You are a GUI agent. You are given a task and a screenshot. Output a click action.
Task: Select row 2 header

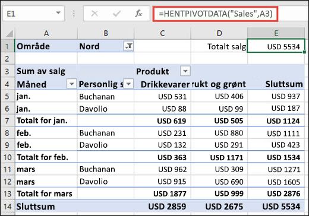click(x=7, y=59)
